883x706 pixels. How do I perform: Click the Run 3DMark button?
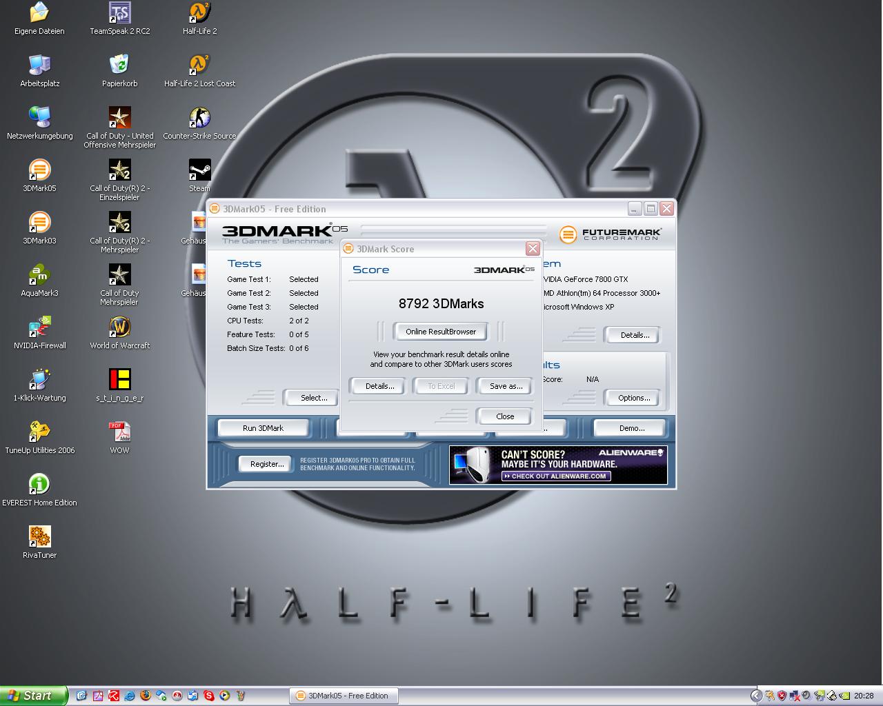tap(263, 428)
